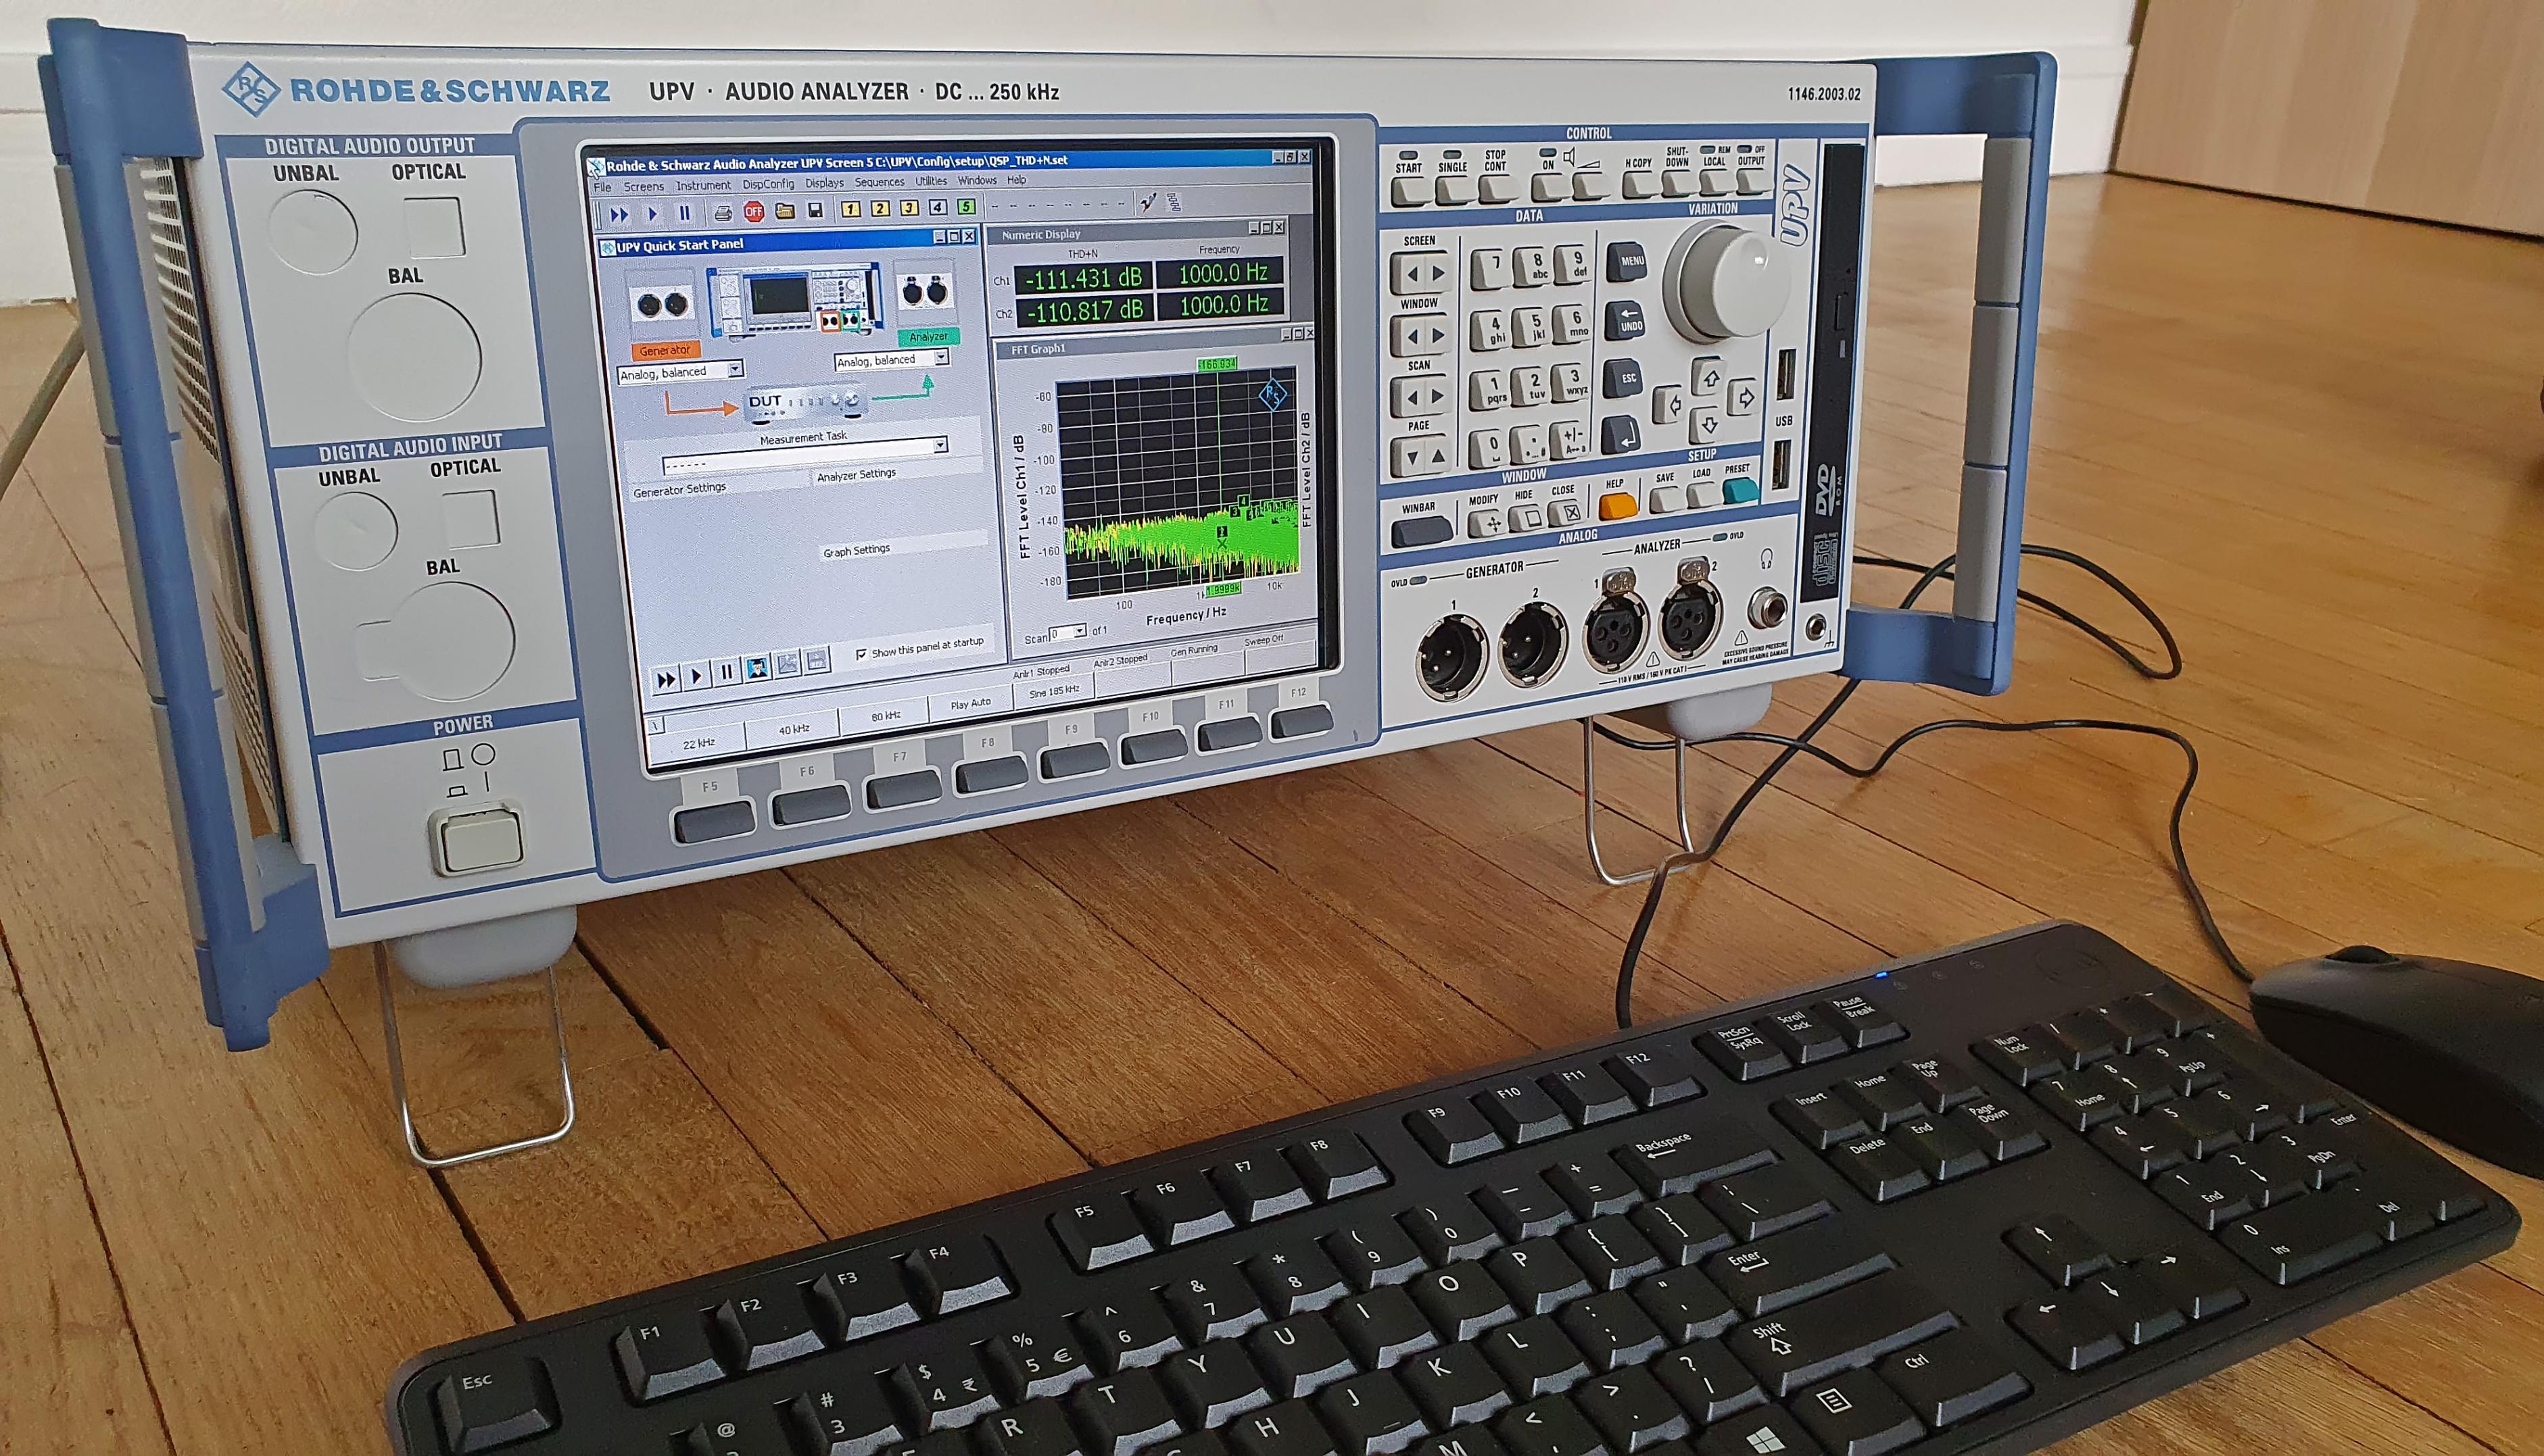Switch generator output with red OFF icon

tap(753, 211)
